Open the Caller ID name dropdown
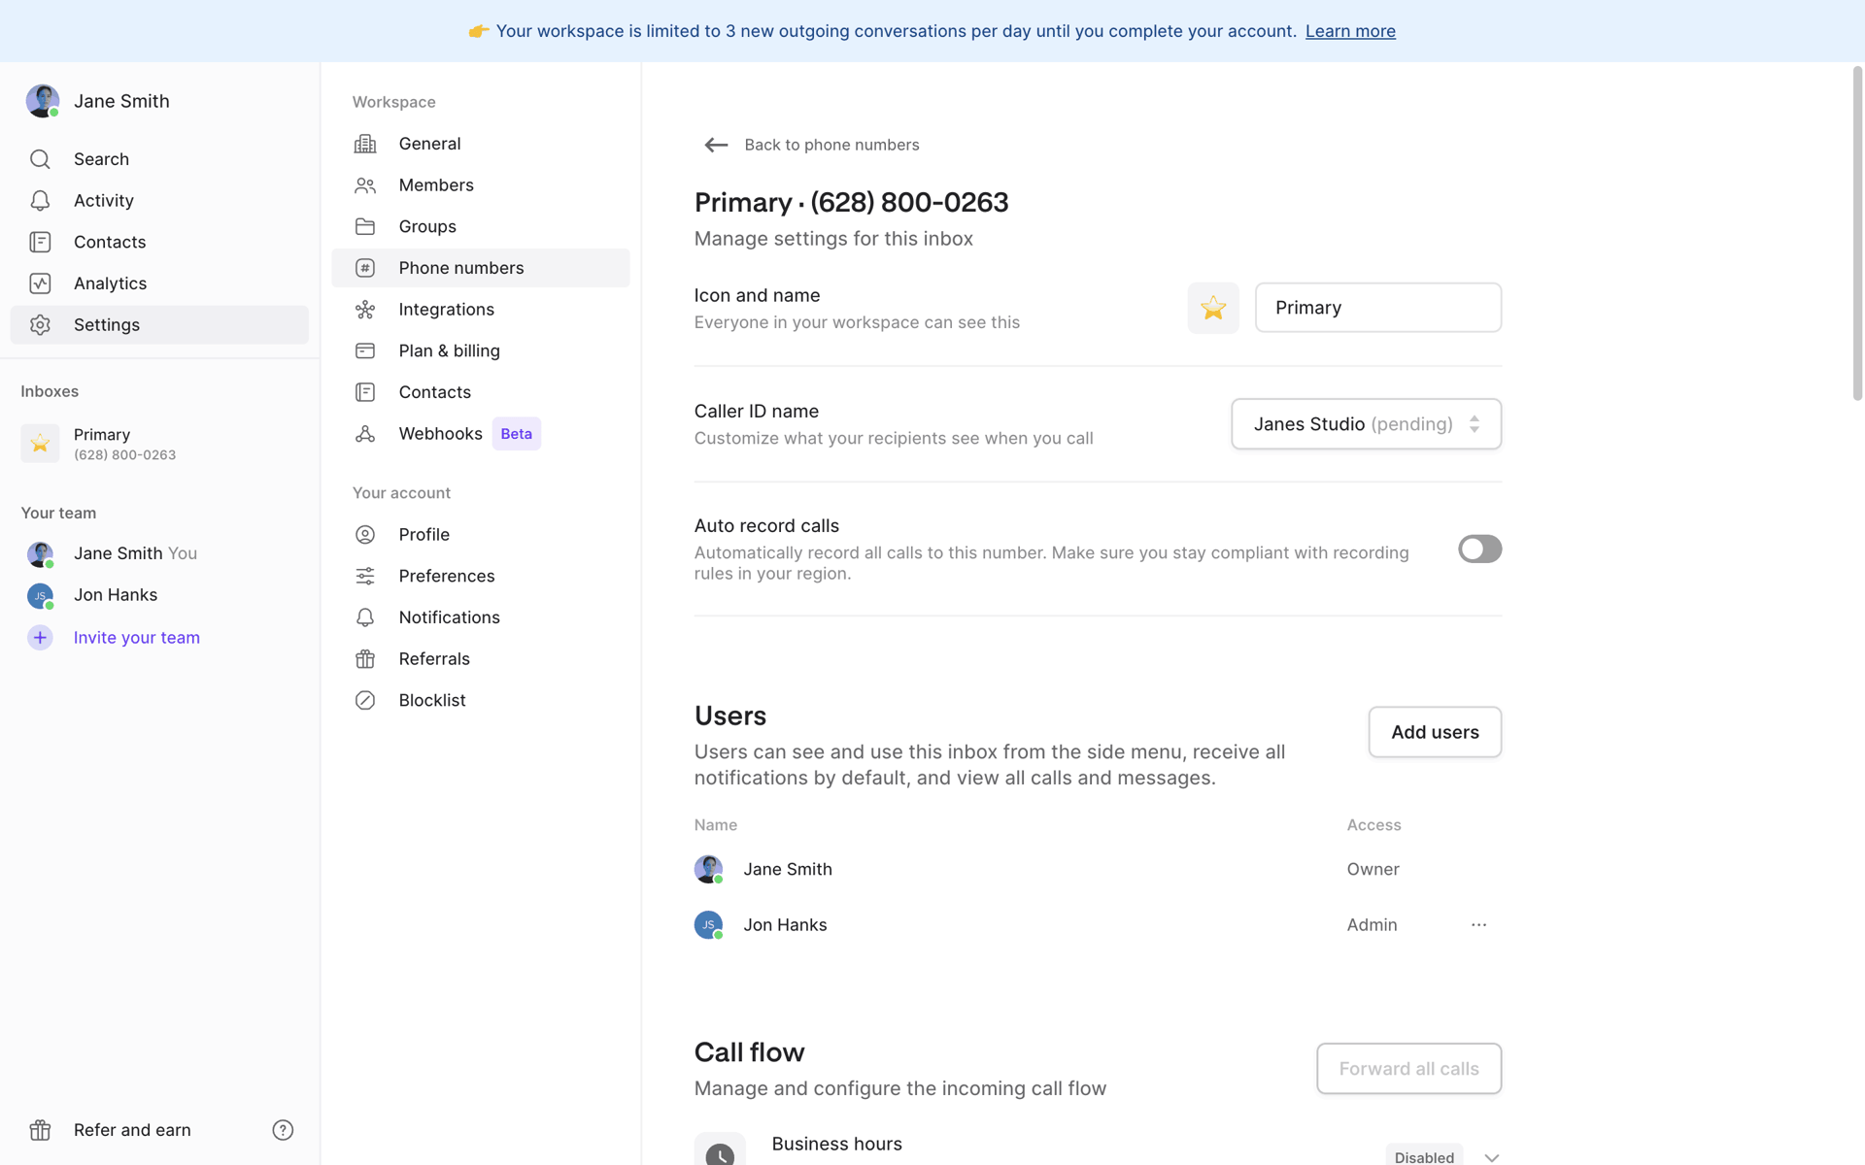This screenshot has height=1165, width=1865. (1366, 424)
